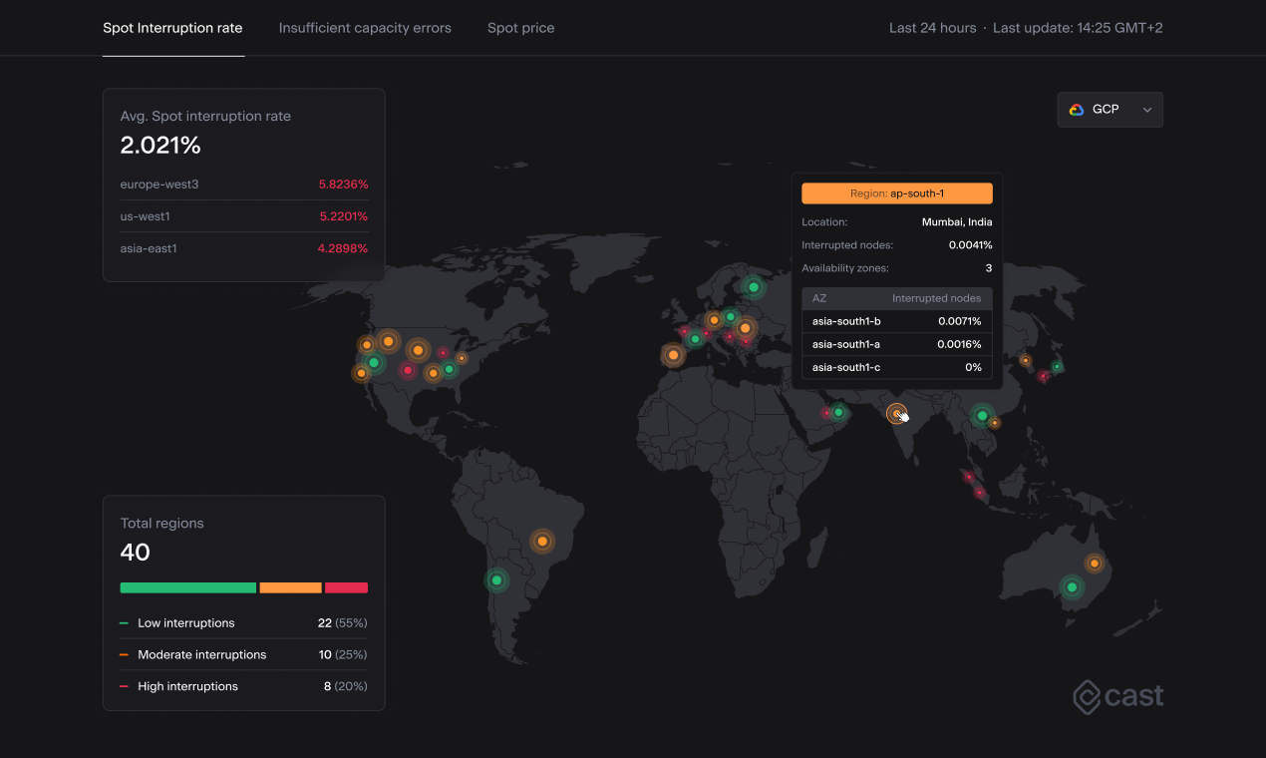
Task: Click the Interrupted nodes column header in AZ table
Action: 936,298
